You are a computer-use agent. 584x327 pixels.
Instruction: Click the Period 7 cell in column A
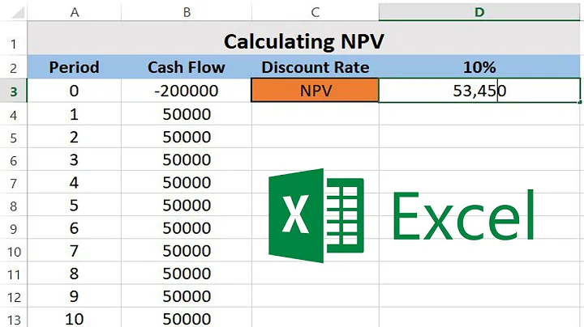tap(75, 250)
